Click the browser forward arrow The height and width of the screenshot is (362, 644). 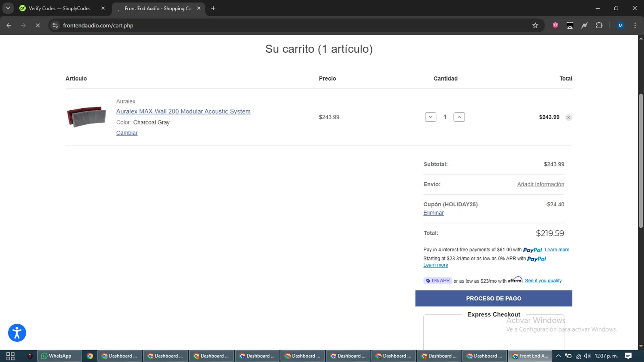23,25
